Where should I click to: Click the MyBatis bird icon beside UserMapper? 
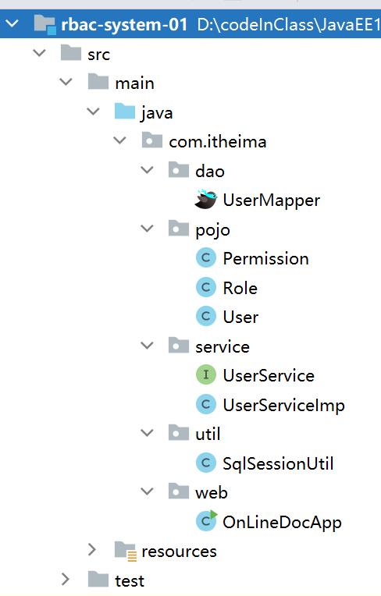pos(205,199)
